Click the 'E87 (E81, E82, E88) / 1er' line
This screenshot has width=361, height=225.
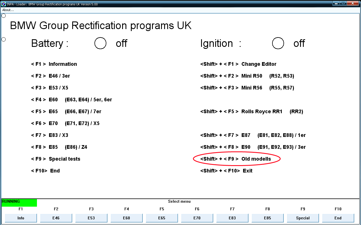pyautogui.click(x=253, y=135)
